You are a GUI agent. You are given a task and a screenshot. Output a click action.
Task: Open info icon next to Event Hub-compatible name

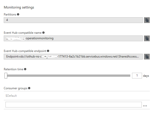[x=43, y=33]
